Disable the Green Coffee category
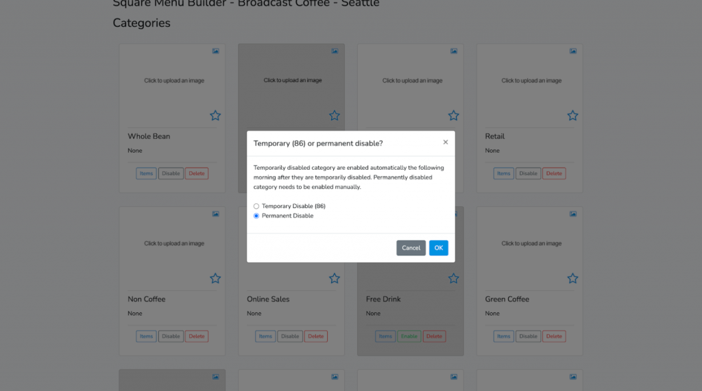This screenshot has width=702, height=391. [528, 336]
